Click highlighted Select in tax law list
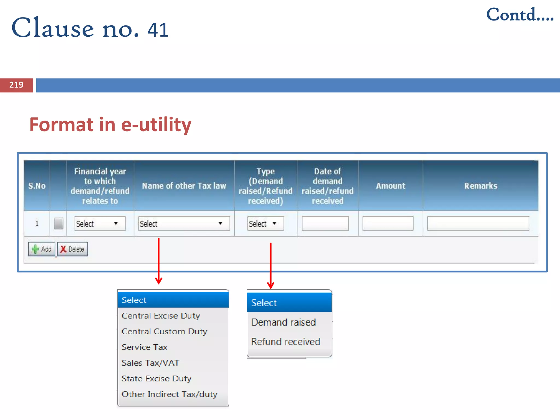Screen dimensions: 560x420 173,300
